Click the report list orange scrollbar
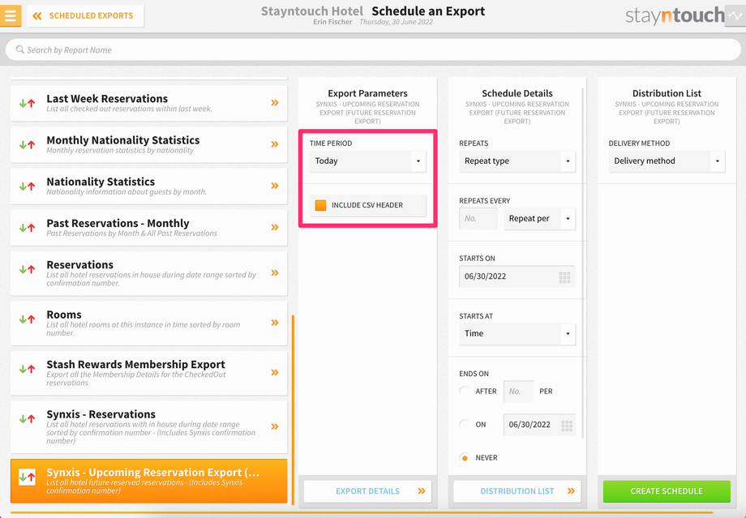This screenshot has width=746, height=518. [x=293, y=409]
